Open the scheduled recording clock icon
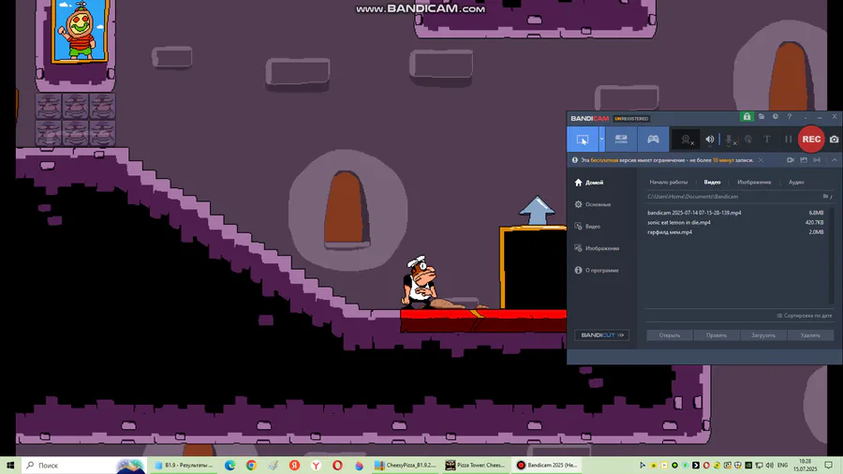The width and height of the screenshot is (843, 474). tap(776, 116)
